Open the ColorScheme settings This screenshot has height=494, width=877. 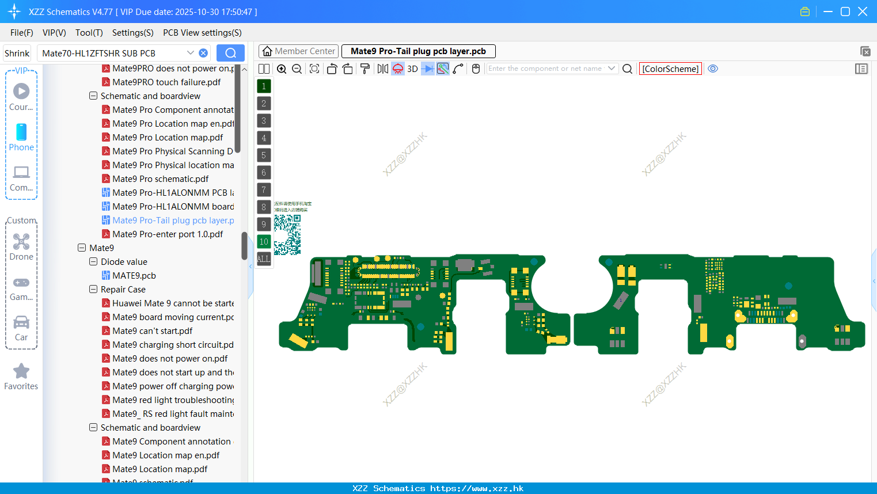670,69
